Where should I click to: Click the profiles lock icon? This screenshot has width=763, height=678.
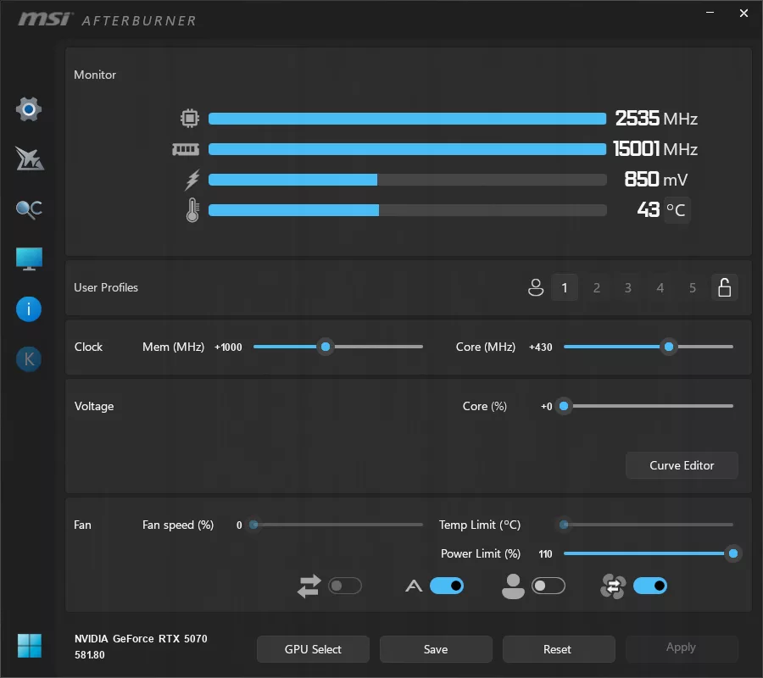tap(725, 287)
